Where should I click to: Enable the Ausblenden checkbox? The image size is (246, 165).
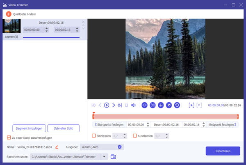click(x=135, y=135)
